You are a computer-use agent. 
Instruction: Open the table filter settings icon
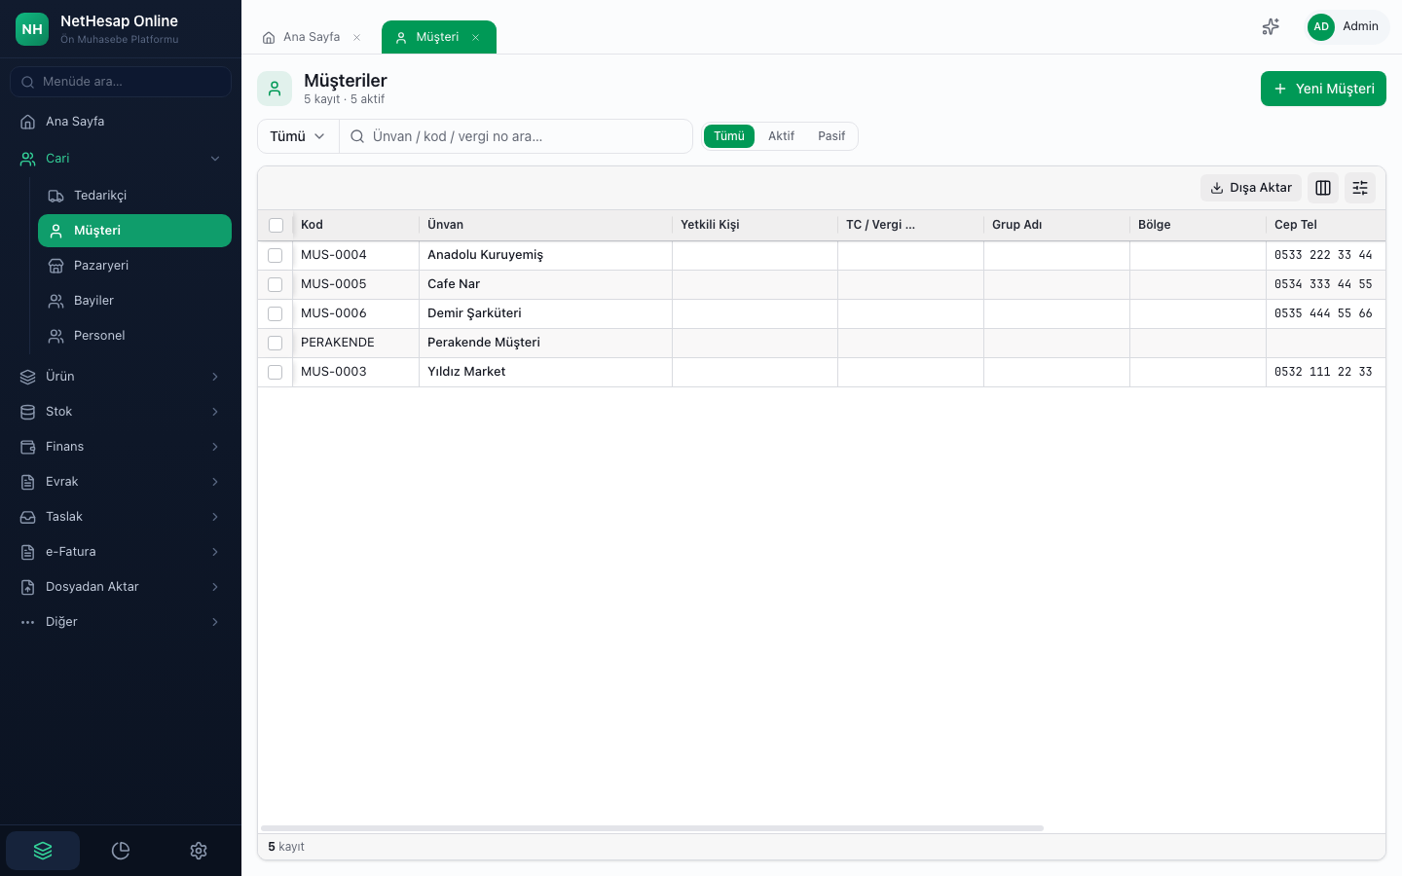coord(1360,188)
